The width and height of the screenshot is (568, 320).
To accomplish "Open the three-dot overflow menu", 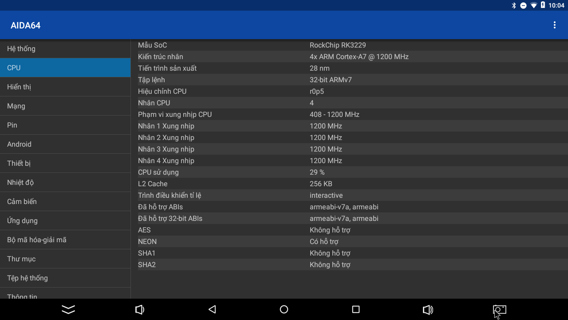I will (x=554, y=25).
